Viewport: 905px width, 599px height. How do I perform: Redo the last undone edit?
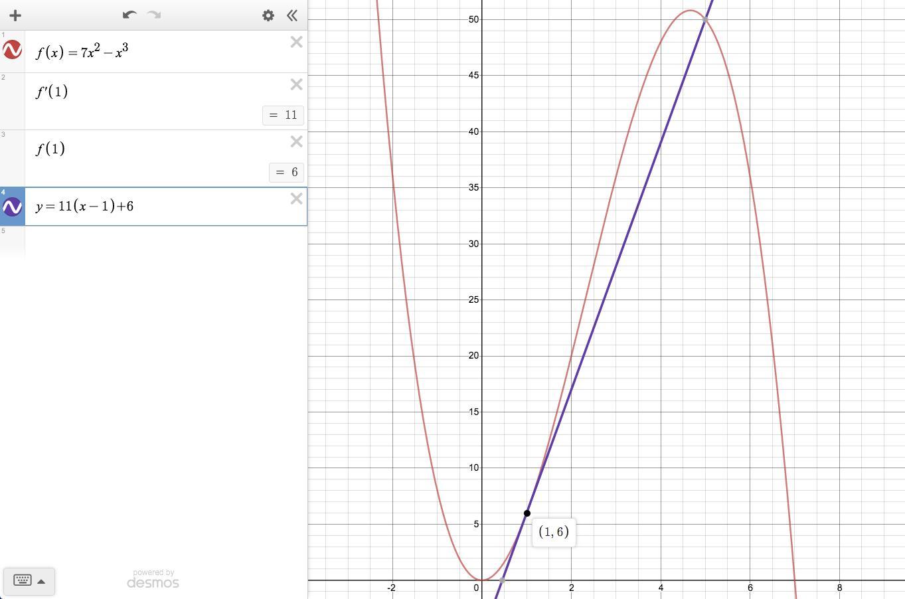(153, 15)
